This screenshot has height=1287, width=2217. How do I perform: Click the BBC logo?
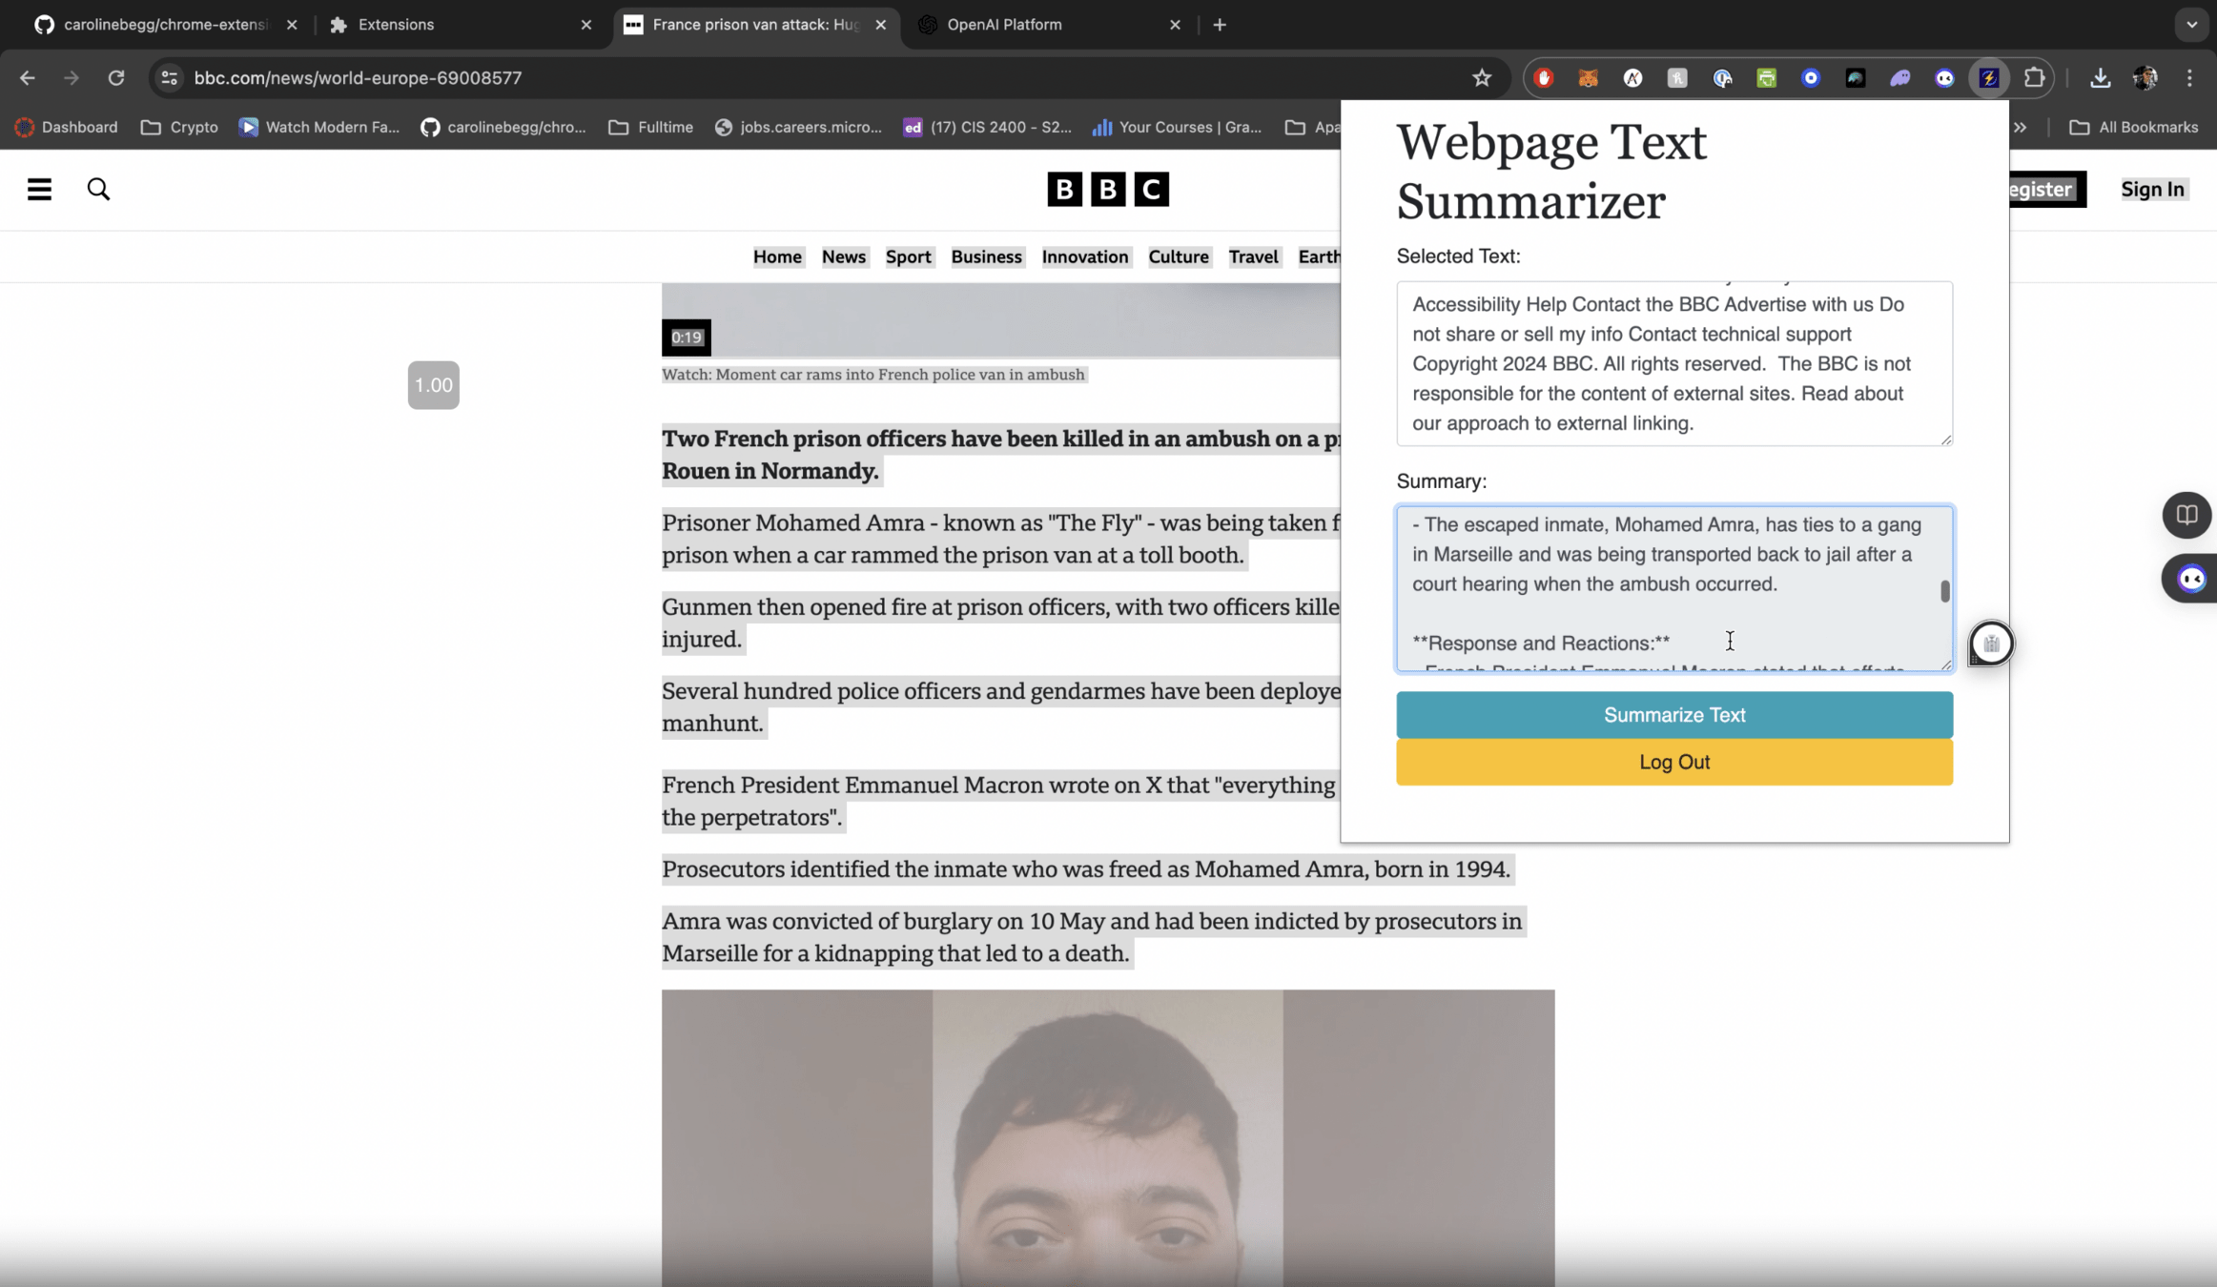1107,189
